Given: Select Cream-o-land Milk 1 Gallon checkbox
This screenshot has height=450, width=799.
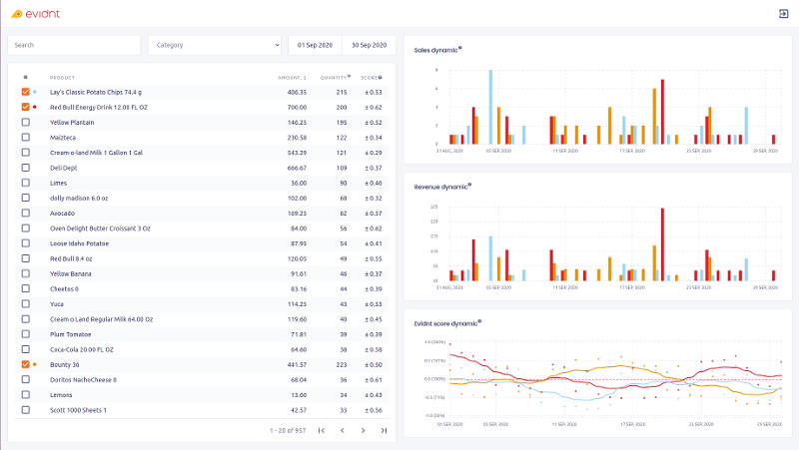Looking at the screenshot, I should (x=26, y=153).
